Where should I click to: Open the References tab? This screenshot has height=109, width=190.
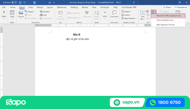[62, 7]
